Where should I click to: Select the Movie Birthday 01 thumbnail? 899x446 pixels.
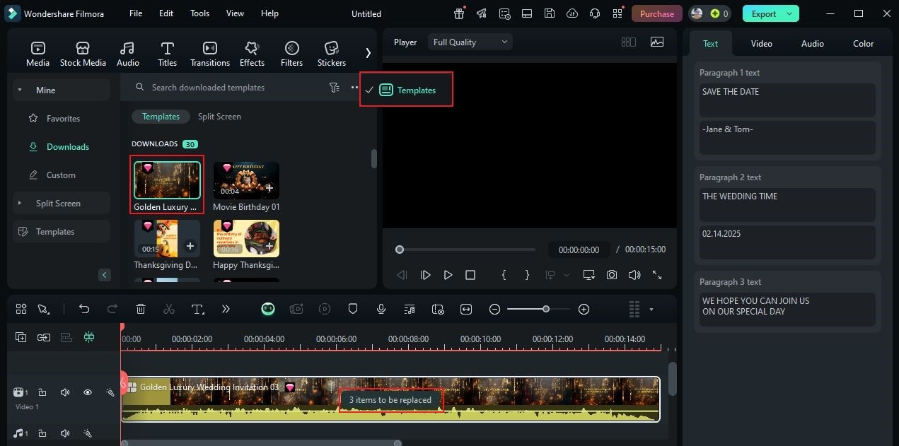tap(246, 181)
